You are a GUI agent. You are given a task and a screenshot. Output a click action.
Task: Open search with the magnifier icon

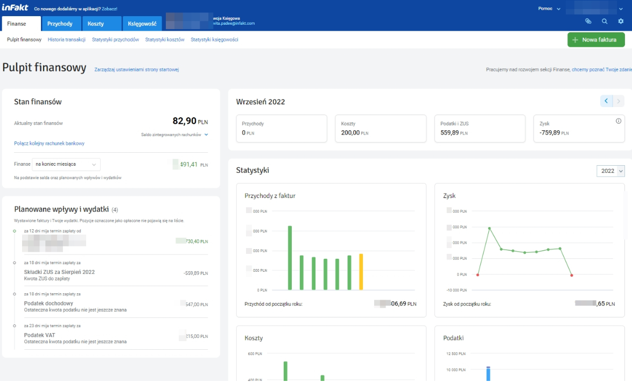pos(605,22)
